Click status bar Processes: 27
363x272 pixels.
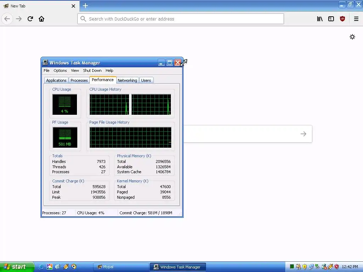click(54, 213)
